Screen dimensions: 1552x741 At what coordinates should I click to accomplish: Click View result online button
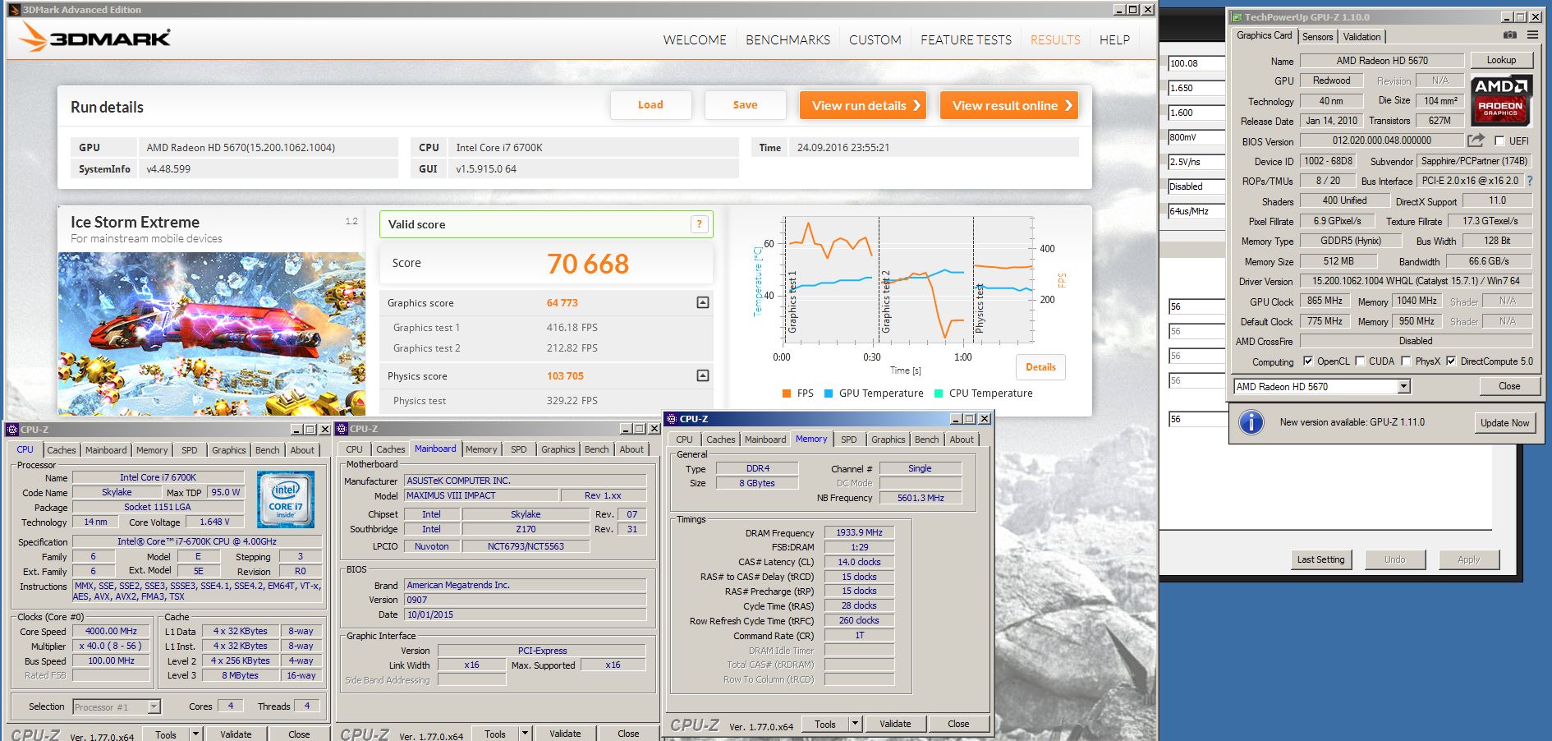point(1008,105)
